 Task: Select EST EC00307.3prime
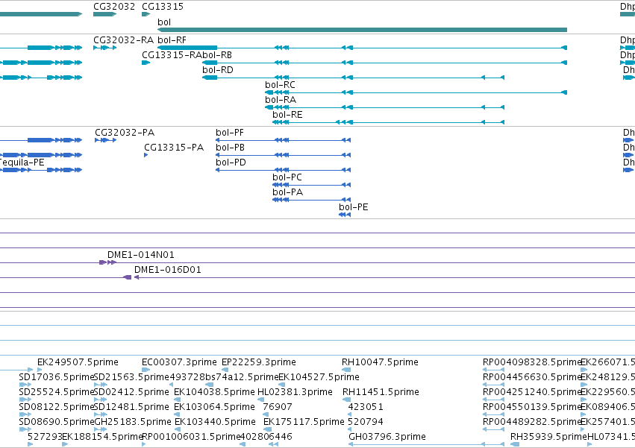tap(179, 362)
